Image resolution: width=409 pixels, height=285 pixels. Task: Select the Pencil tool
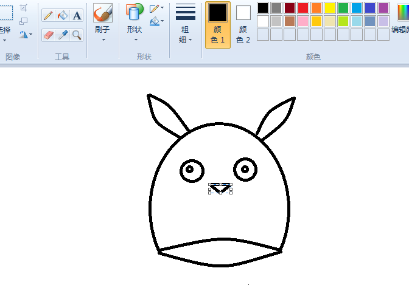pos(48,16)
